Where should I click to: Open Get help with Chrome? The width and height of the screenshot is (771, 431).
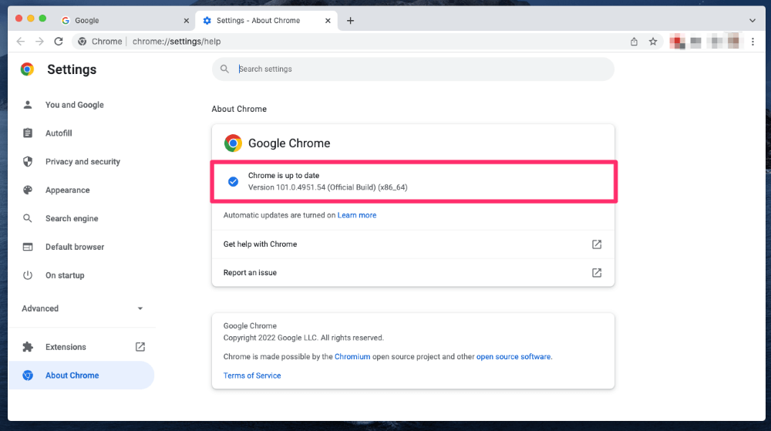(x=413, y=244)
